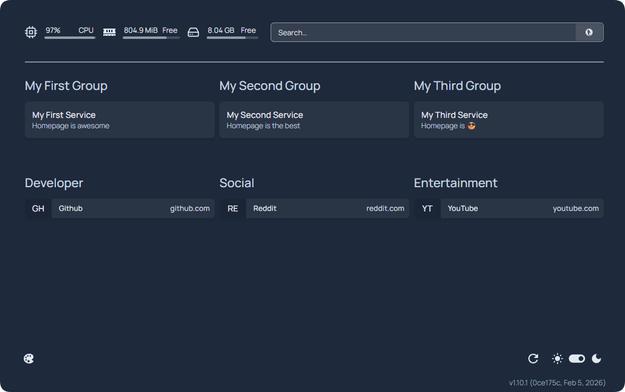
Task: Click the refresh icon
Action: (x=533, y=359)
